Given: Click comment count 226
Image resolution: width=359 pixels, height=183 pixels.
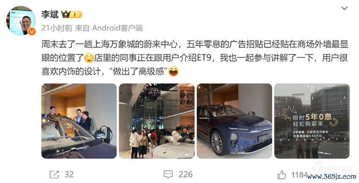Looking at the screenshot, I should (x=185, y=175).
